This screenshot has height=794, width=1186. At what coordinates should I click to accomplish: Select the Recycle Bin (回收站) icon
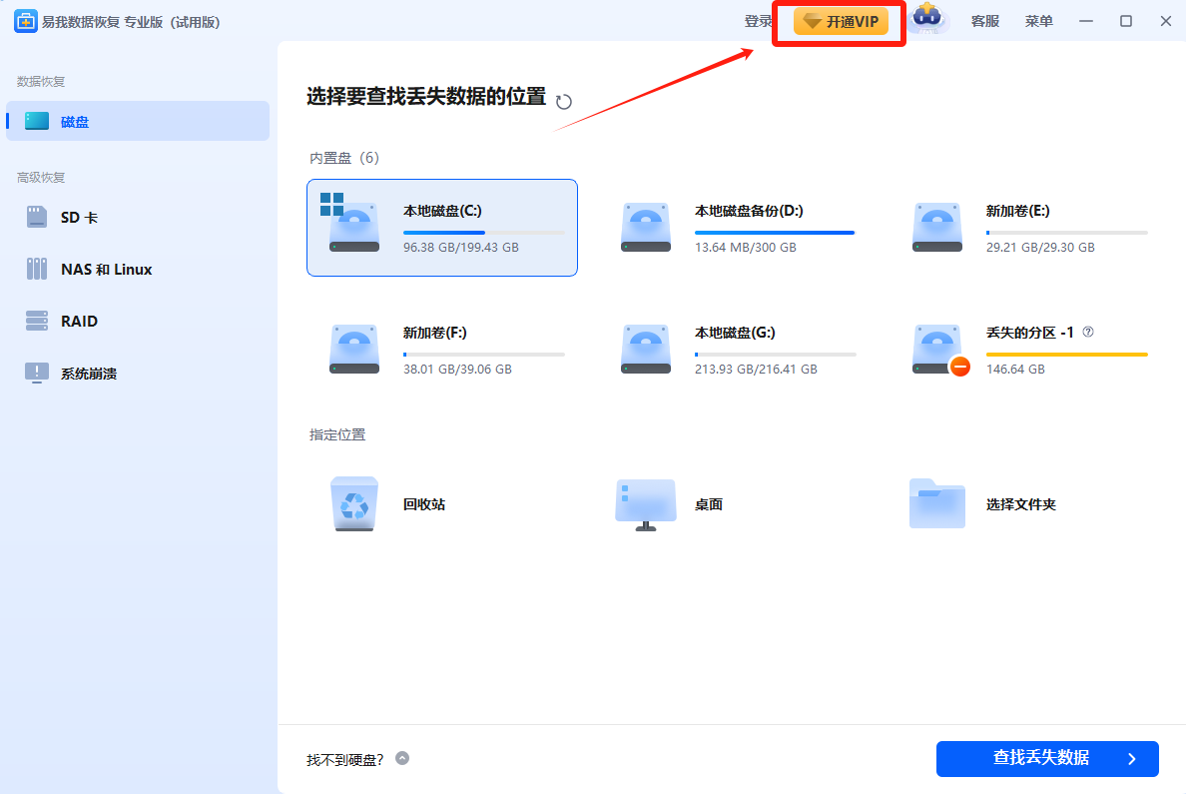[x=354, y=503]
